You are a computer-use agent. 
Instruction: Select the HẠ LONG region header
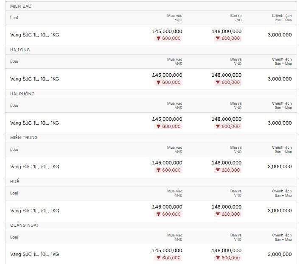tap(20, 50)
